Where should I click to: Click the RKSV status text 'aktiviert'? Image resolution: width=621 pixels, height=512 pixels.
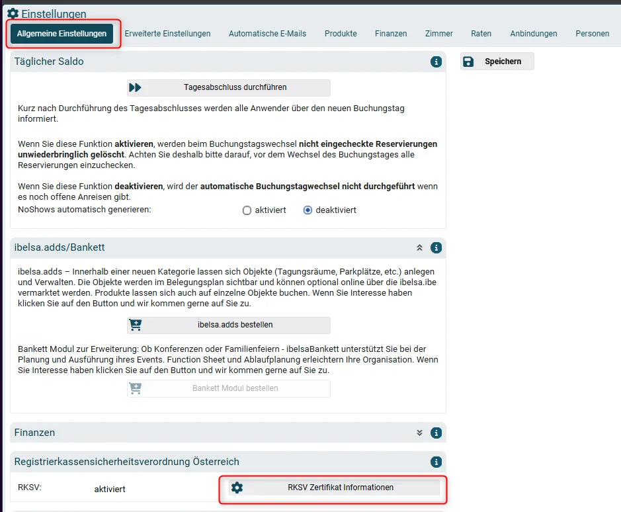(x=110, y=489)
